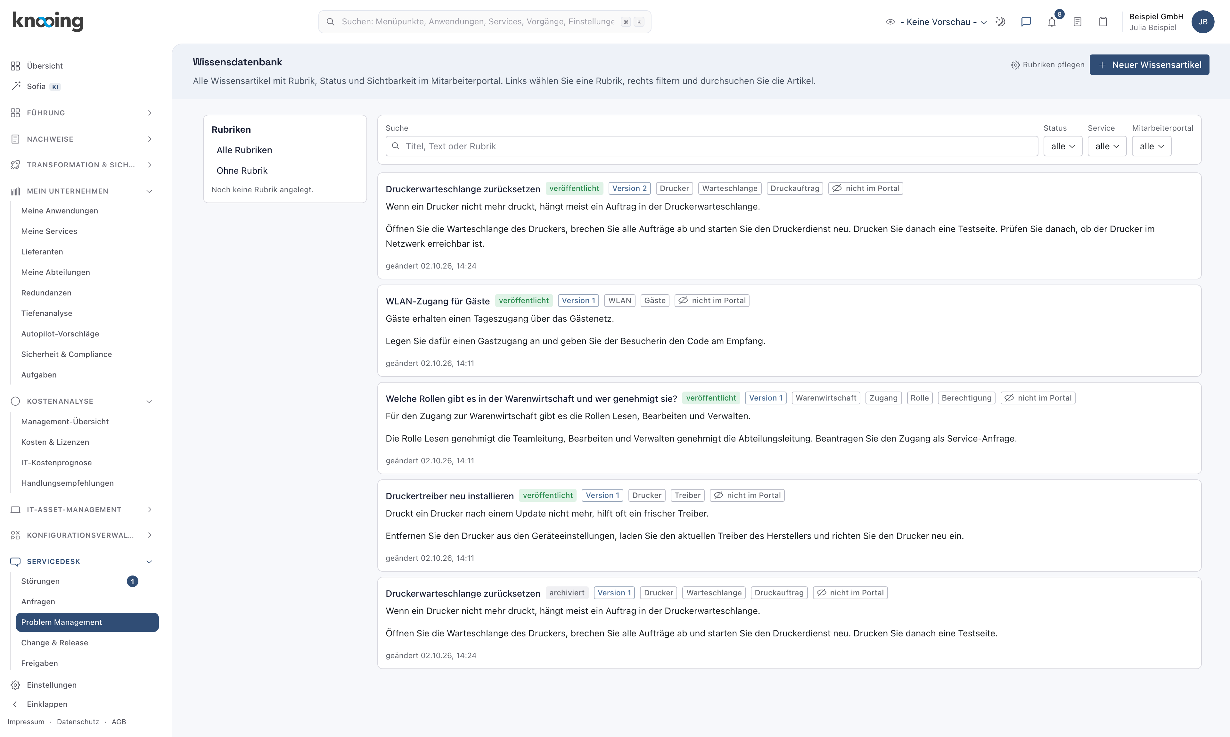Click the Version 2 tag
This screenshot has height=737, width=1230.
click(x=629, y=188)
